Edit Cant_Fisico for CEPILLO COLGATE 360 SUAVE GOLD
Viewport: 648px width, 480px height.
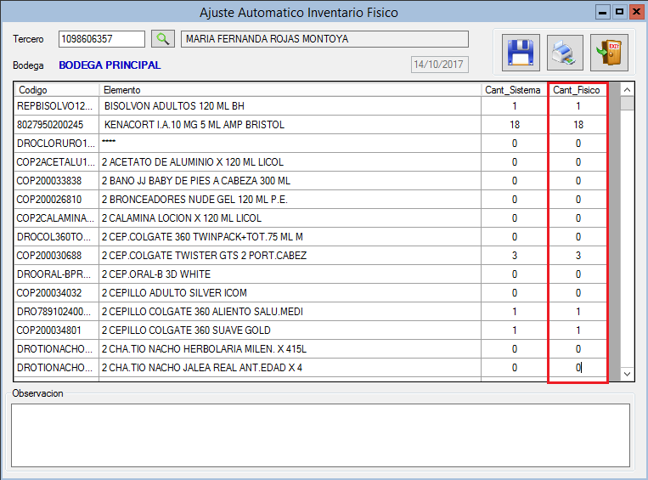tap(578, 330)
